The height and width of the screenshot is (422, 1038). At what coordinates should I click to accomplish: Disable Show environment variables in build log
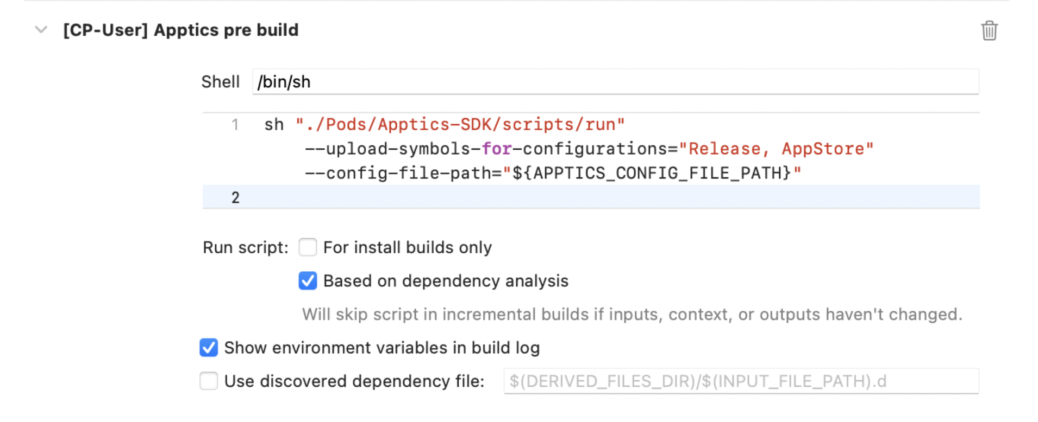pyautogui.click(x=209, y=348)
